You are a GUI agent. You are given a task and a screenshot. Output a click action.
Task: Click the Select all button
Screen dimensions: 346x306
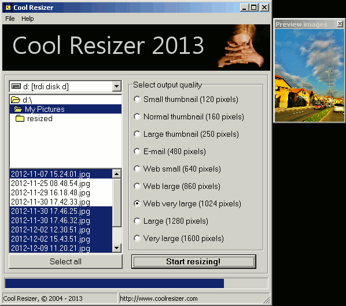tap(65, 261)
